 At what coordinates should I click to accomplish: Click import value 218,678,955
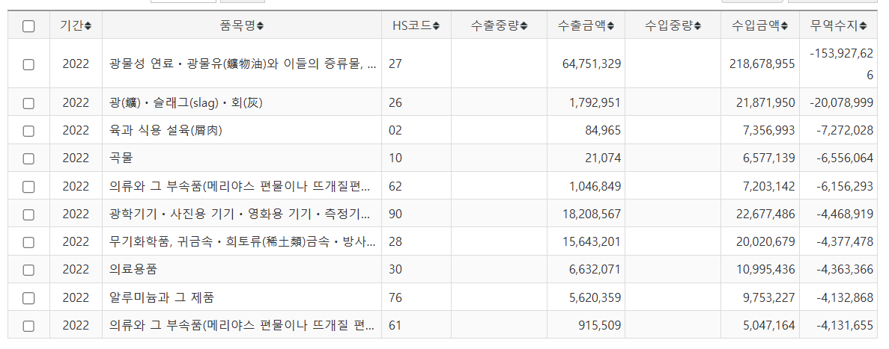click(x=762, y=64)
